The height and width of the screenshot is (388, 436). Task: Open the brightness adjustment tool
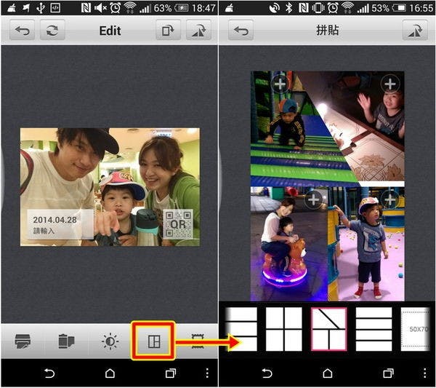(x=110, y=341)
